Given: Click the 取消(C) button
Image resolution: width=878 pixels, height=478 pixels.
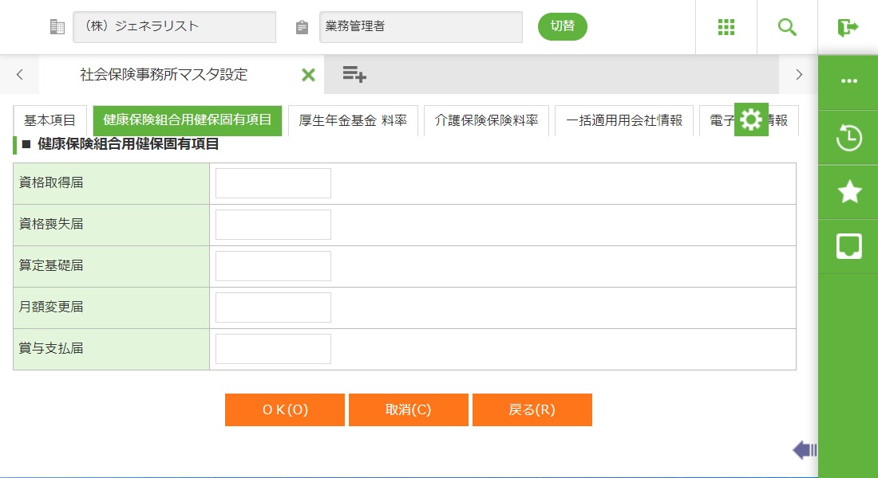Looking at the screenshot, I should (x=408, y=409).
